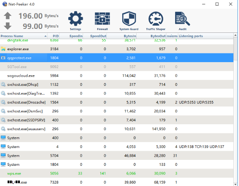
Task: Click the qqprotect.exe process icon
Action: click(x=4, y=58)
